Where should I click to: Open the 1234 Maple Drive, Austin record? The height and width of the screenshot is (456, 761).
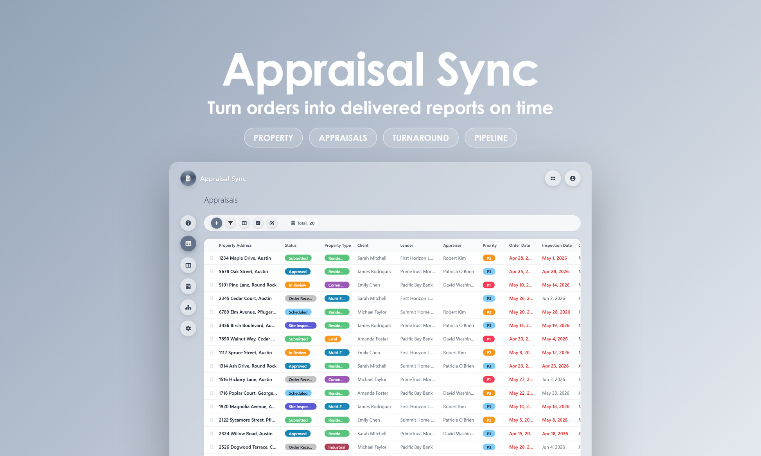point(245,258)
